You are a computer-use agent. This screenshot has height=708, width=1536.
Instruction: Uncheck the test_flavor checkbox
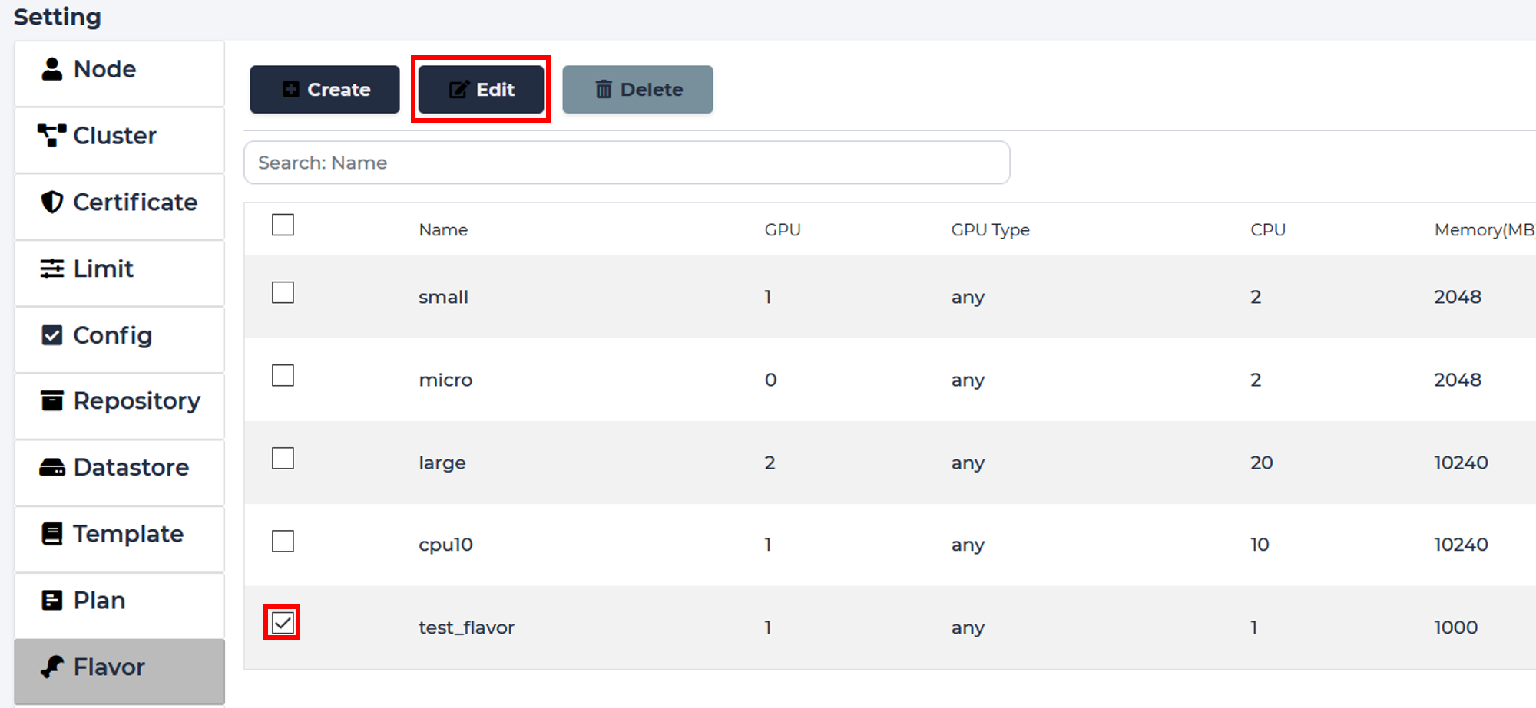click(x=283, y=622)
